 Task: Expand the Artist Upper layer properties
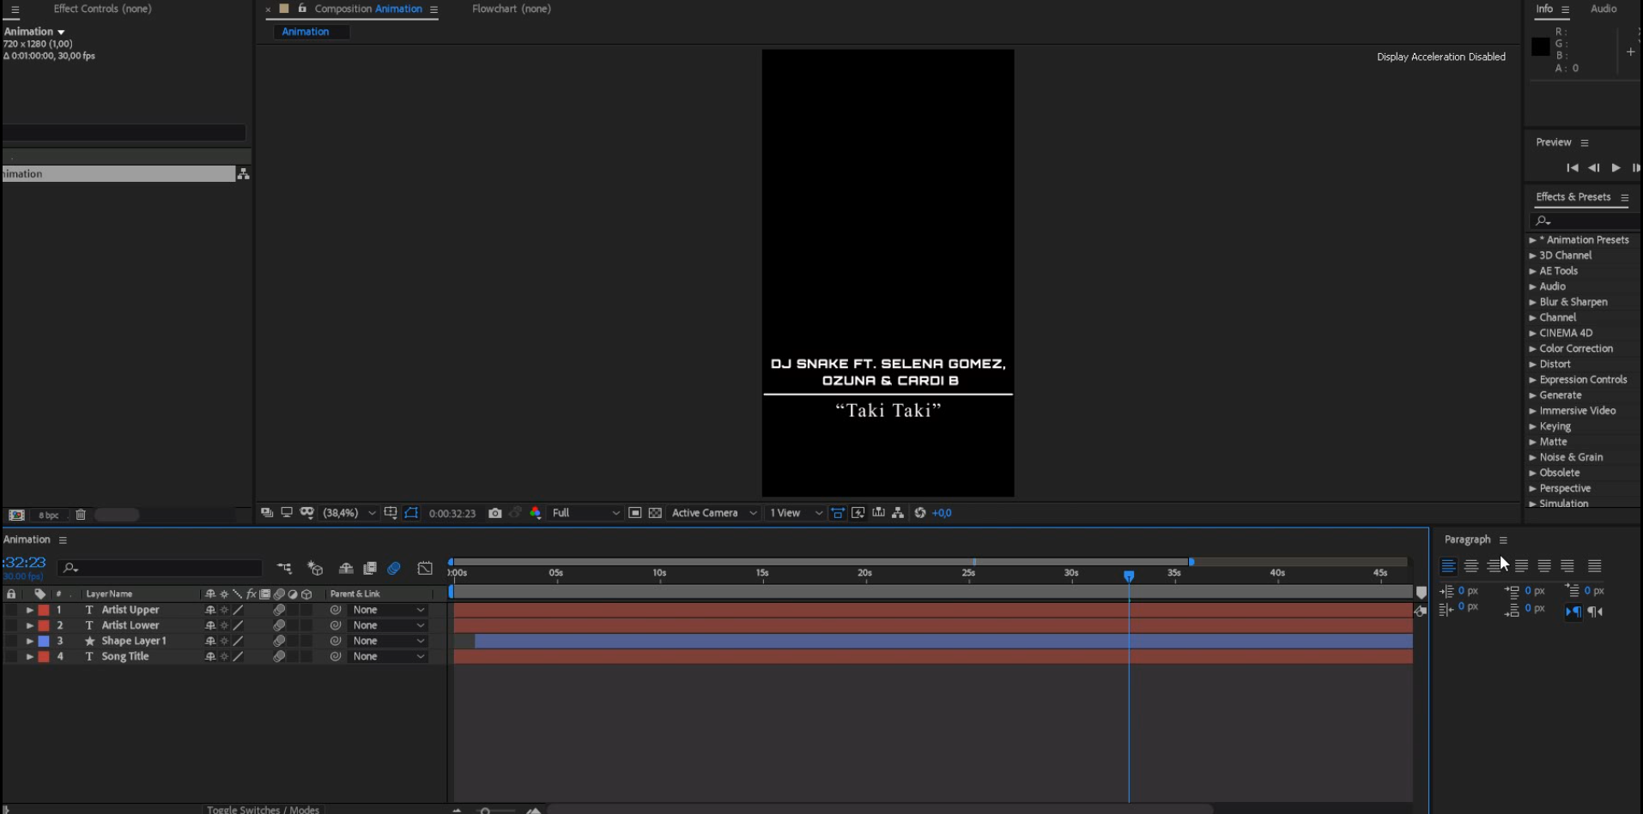(x=29, y=611)
